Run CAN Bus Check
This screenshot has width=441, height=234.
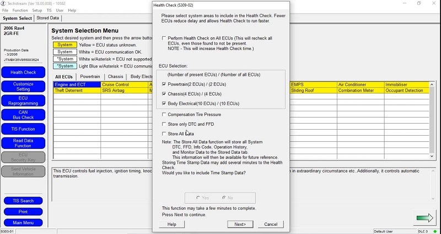click(23, 115)
